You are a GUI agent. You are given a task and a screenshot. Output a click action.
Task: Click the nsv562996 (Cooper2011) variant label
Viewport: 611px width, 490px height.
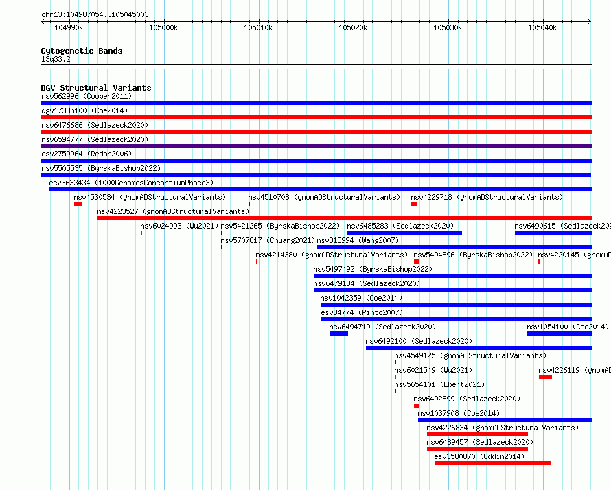tap(87, 96)
